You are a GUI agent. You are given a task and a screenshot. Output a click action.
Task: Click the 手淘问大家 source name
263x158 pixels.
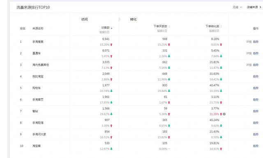[x=39, y=134]
